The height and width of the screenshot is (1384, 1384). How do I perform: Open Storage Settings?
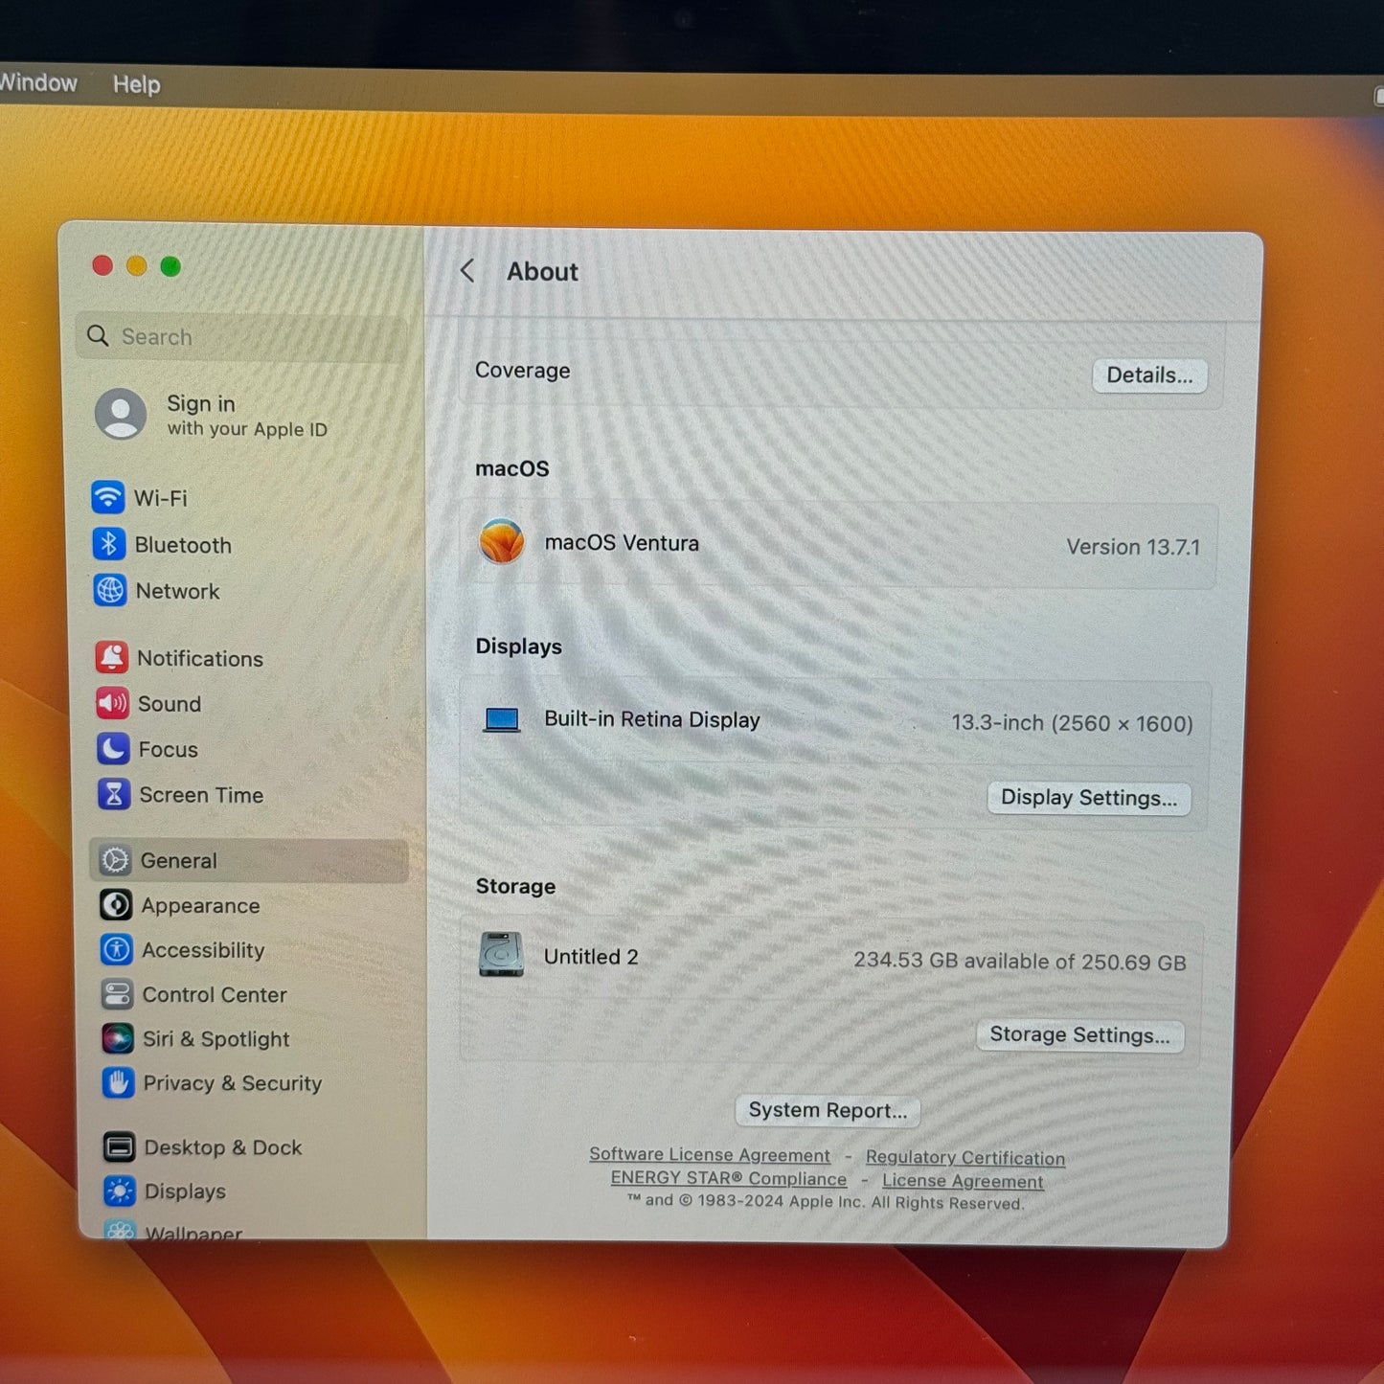point(1079,1034)
